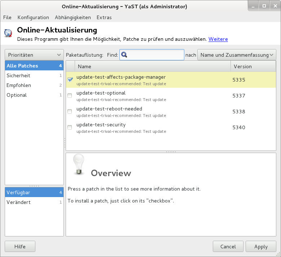
Task: Select update-test-security row name
Action: pyautogui.click(x=101, y=125)
